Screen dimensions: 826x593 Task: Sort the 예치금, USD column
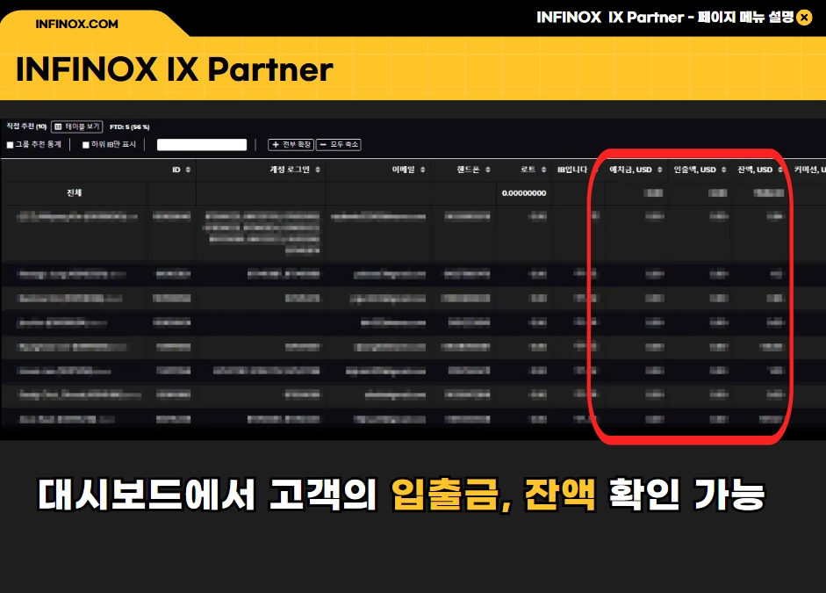pos(659,170)
